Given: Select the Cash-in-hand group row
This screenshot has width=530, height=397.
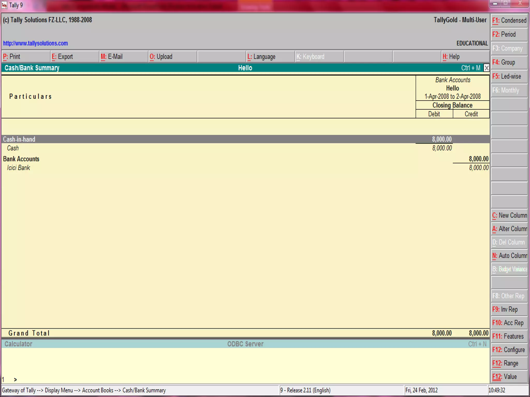Looking at the screenshot, I should coord(19,139).
